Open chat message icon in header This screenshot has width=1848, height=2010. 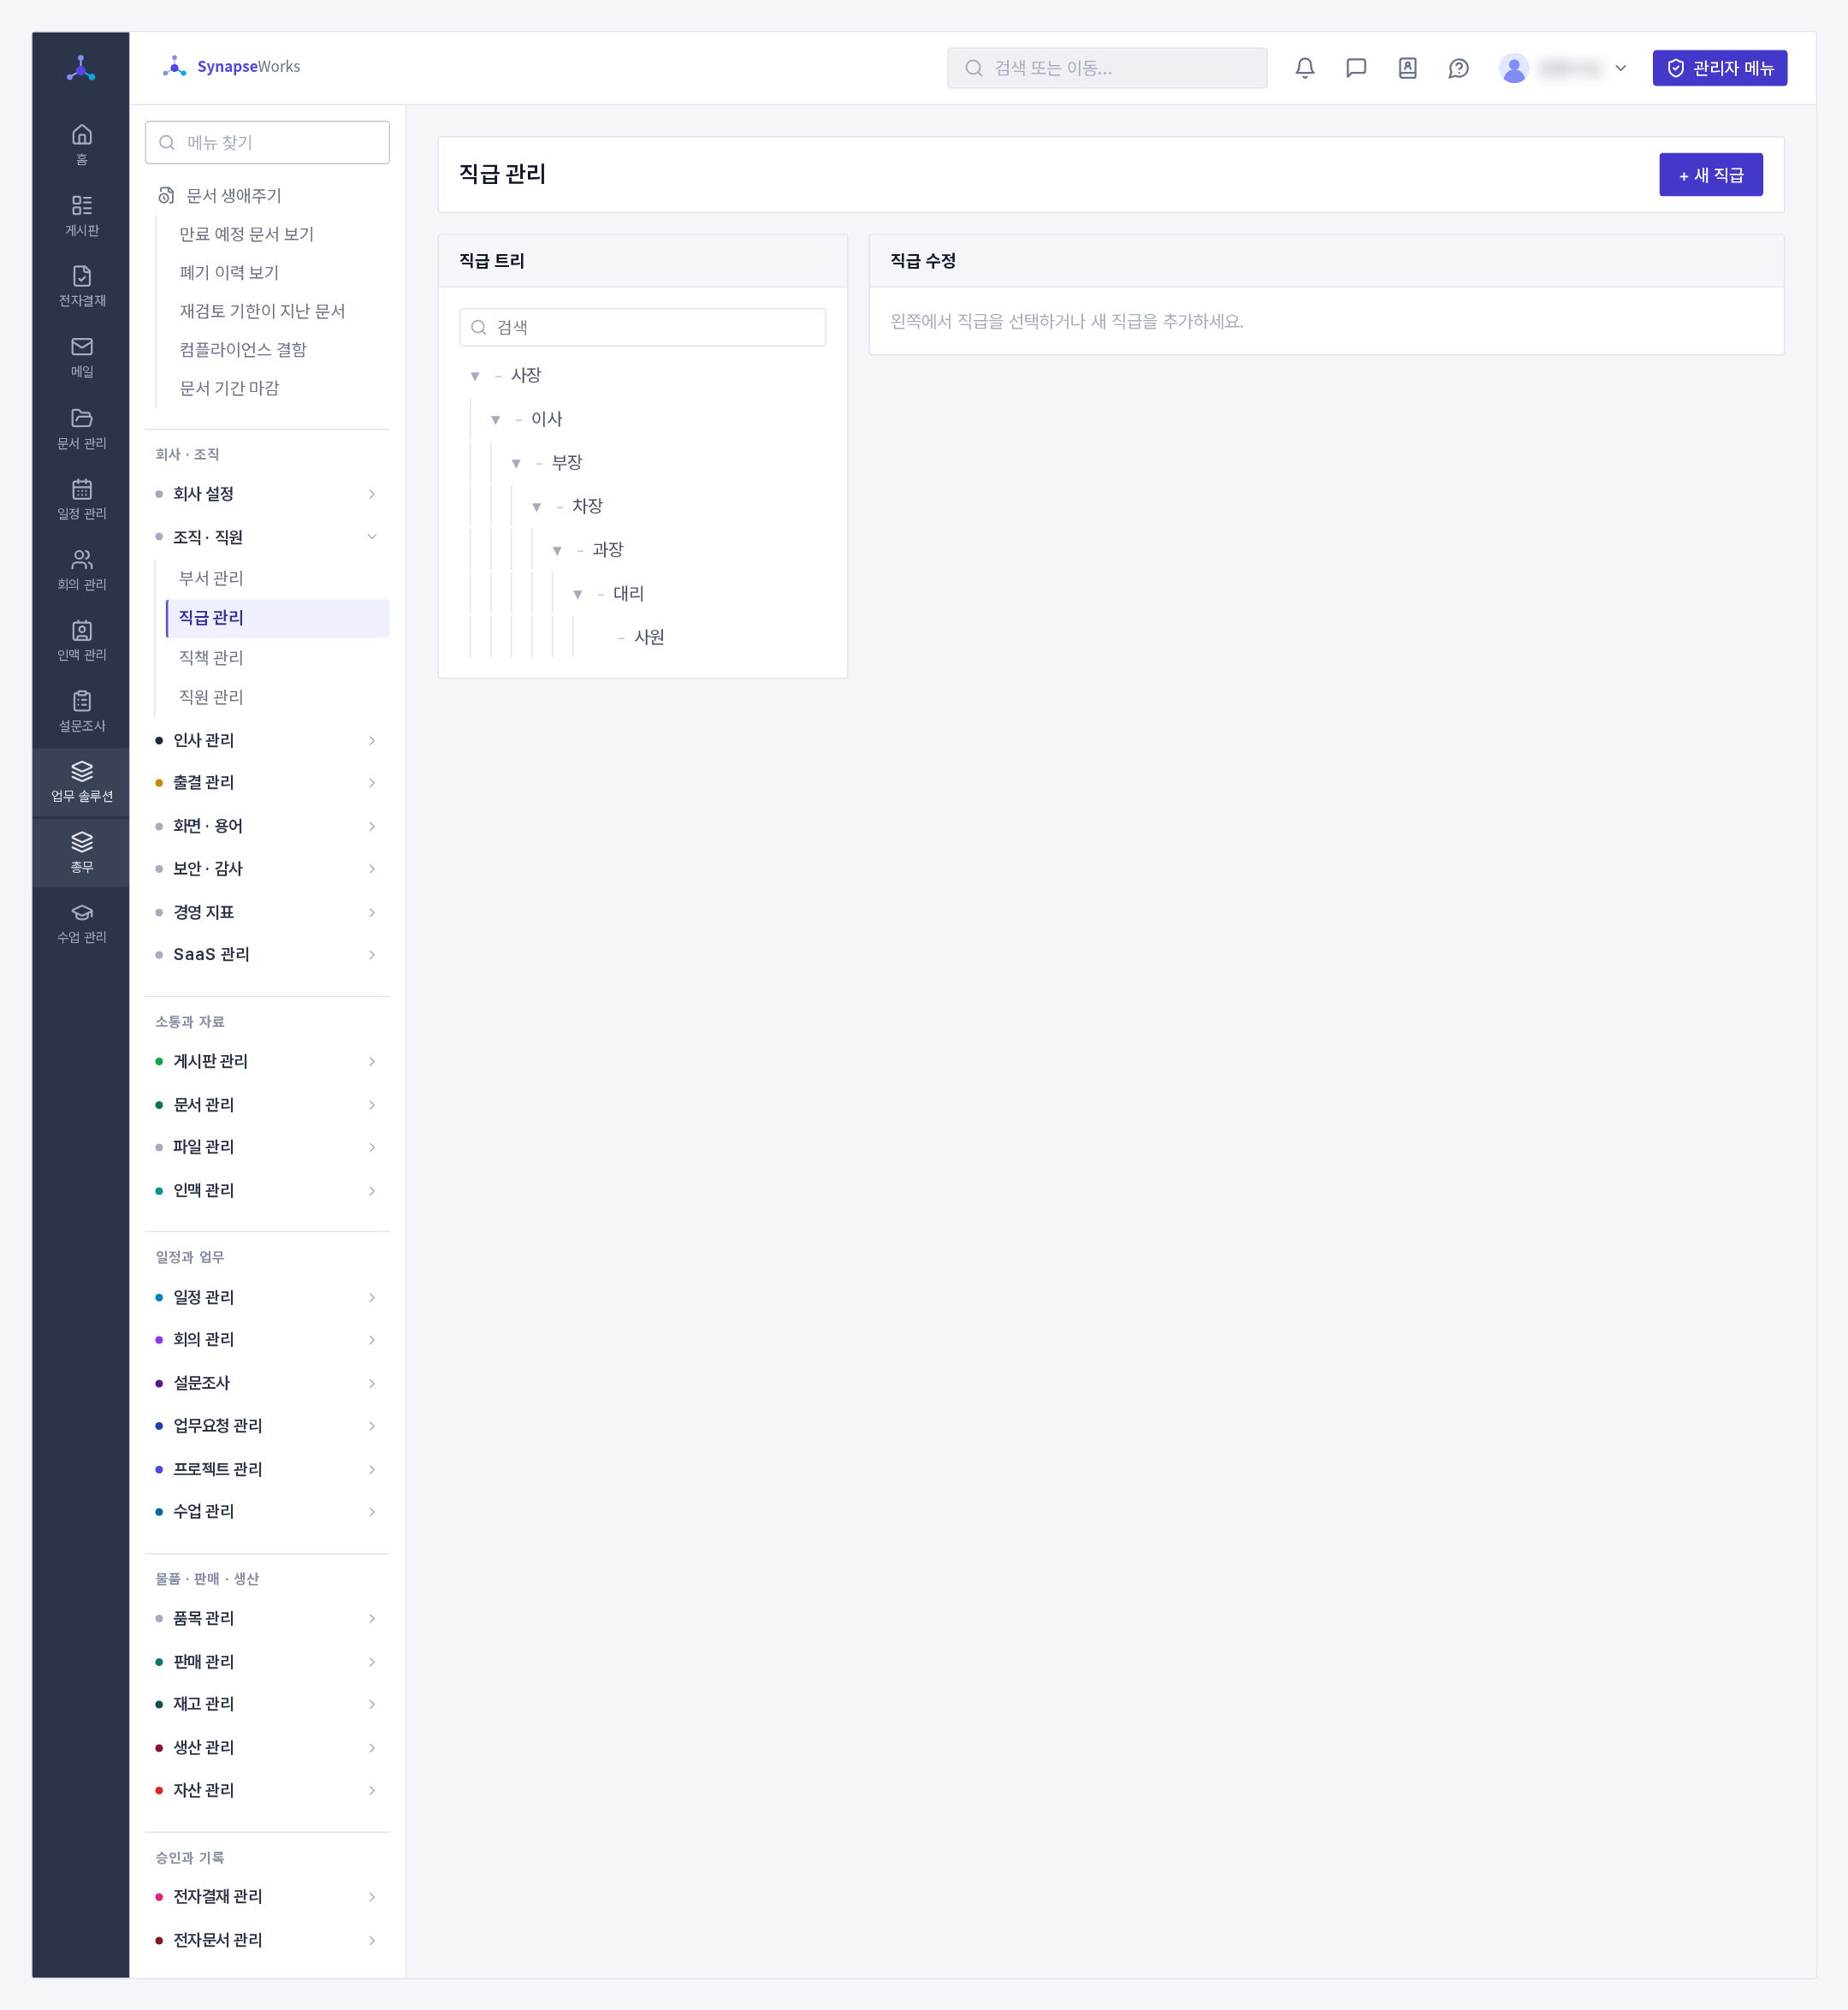[1356, 68]
